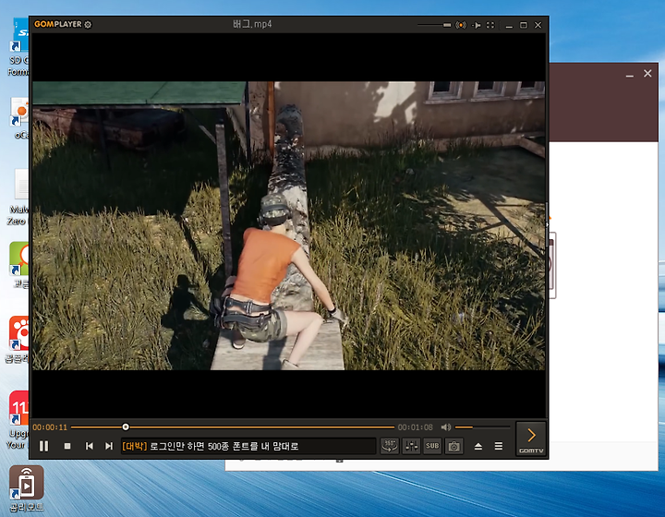Image resolution: width=665 pixels, height=517 pixels.
Task: Jump to the previous track
Action: point(89,446)
